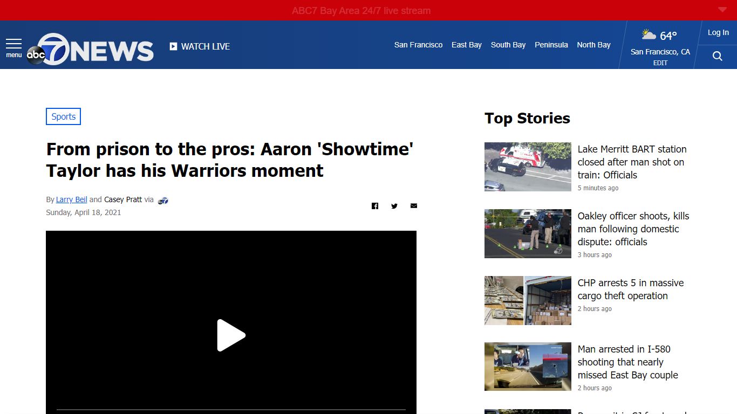Click the Watch Live play icon
The image size is (737, 414).
point(173,46)
